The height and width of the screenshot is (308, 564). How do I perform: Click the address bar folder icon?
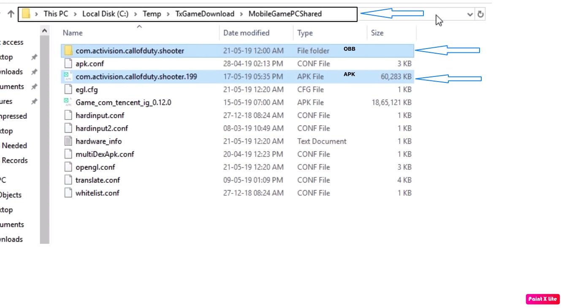click(x=26, y=14)
